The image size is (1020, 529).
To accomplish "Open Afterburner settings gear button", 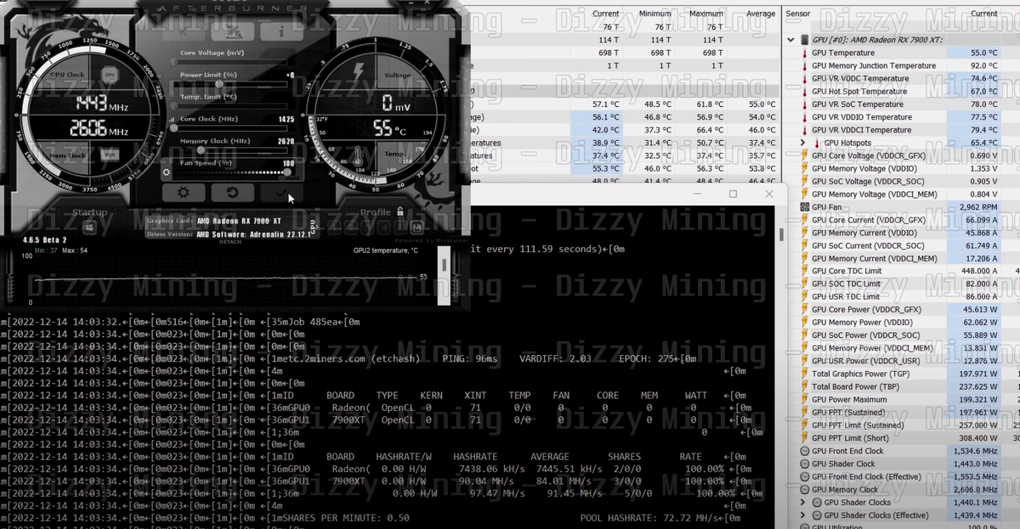I will click(x=184, y=194).
